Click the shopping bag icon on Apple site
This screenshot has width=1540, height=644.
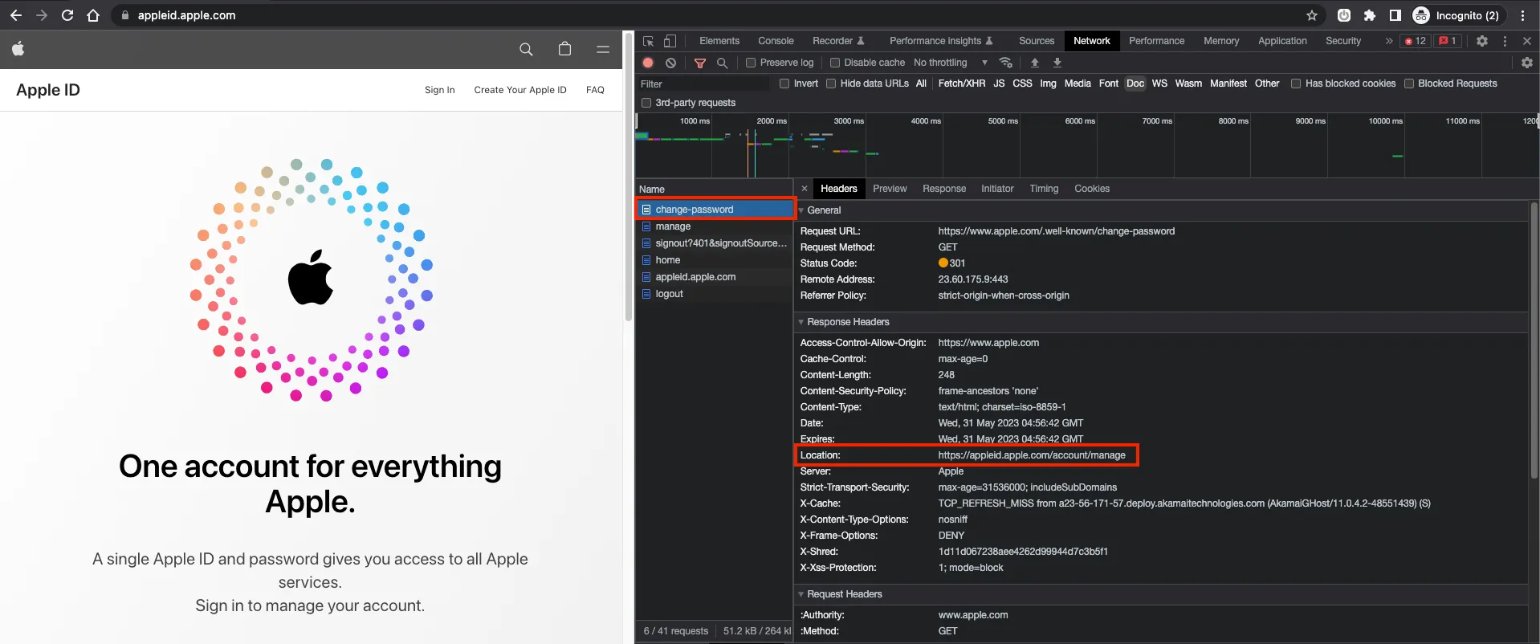pos(564,49)
